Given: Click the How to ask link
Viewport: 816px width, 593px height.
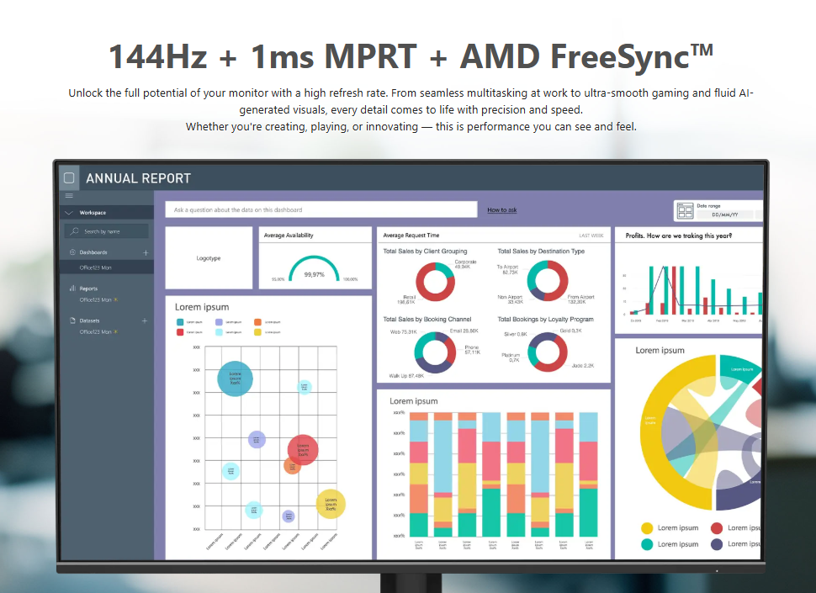Looking at the screenshot, I should [x=502, y=210].
